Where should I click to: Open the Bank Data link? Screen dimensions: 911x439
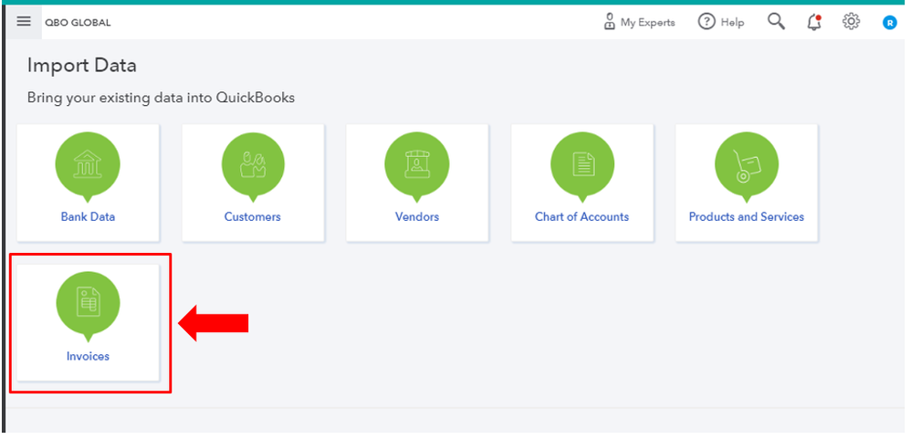click(88, 217)
